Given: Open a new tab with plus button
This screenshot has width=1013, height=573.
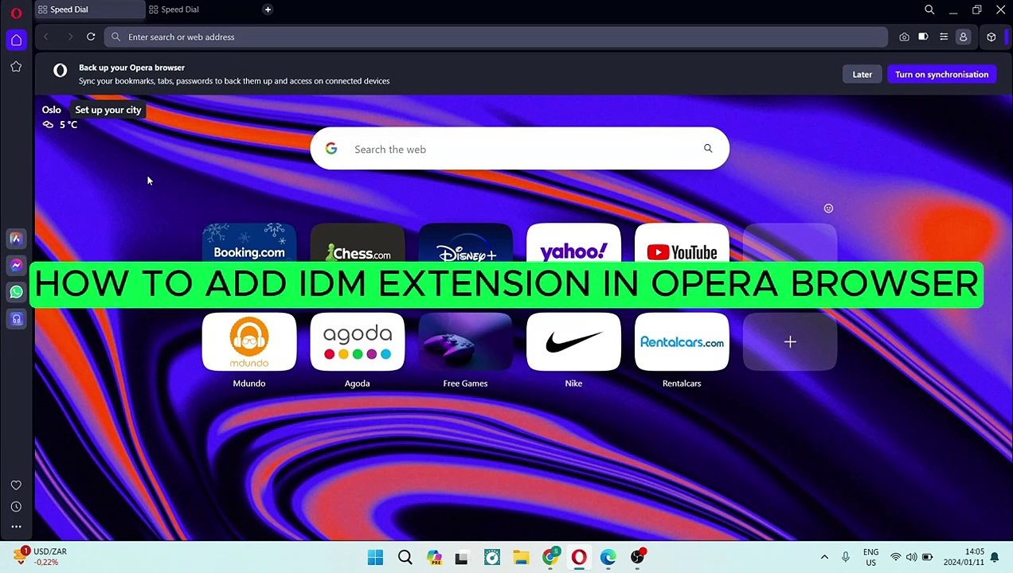Looking at the screenshot, I should point(268,10).
